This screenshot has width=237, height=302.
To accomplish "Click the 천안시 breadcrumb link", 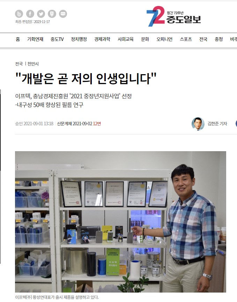I will 33,64.
